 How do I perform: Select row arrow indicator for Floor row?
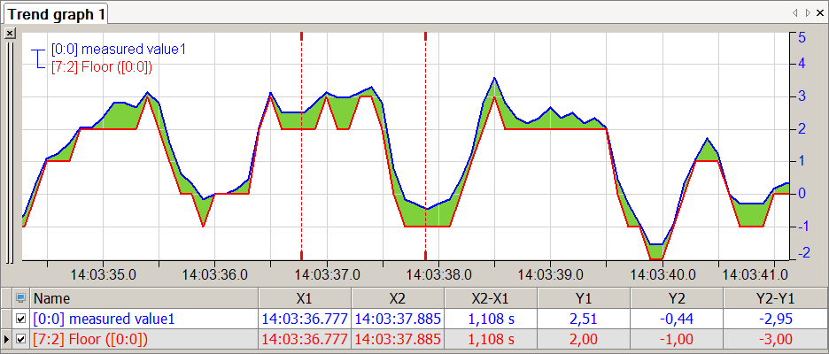click(6, 339)
